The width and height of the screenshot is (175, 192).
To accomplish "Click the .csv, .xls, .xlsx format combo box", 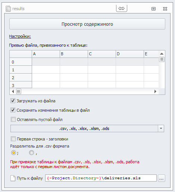I will [x=87, y=128].
